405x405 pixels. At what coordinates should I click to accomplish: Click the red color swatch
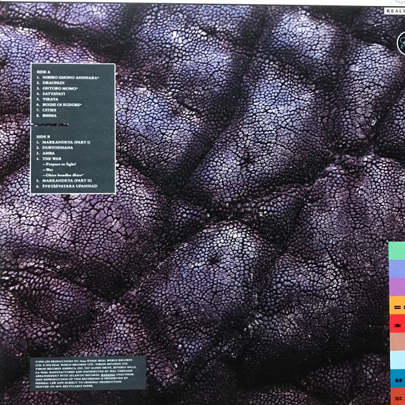[x=397, y=324]
